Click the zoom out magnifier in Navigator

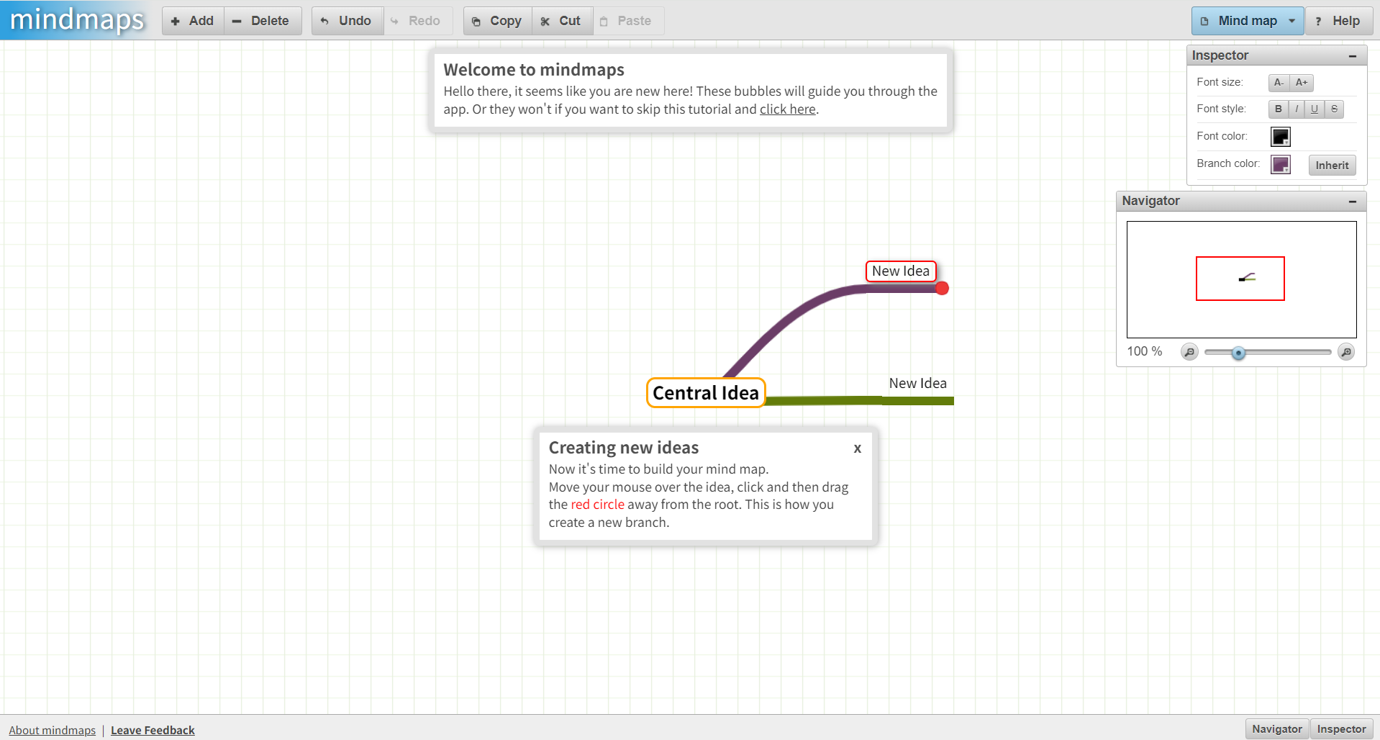[1189, 352]
